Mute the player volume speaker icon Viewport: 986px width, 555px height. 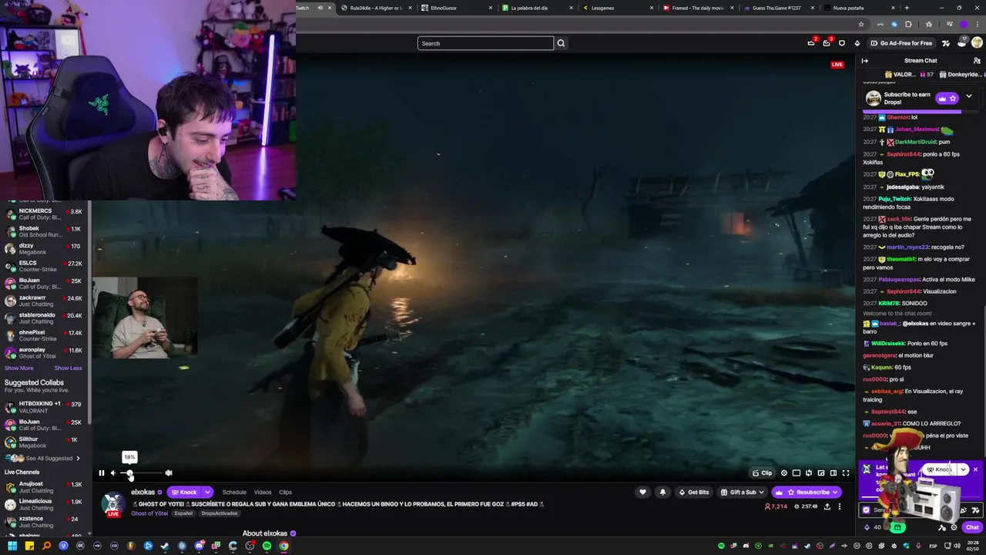point(112,473)
